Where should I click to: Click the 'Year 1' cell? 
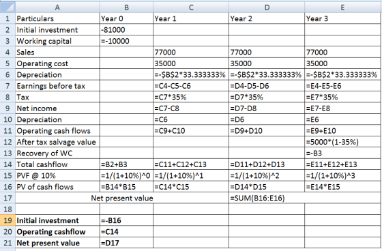click(191, 18)
